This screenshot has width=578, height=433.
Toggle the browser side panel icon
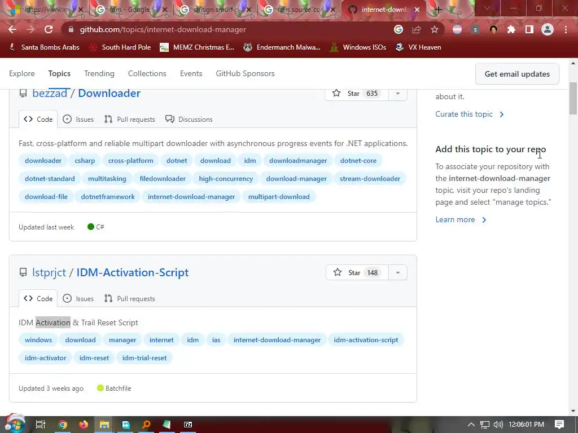click(529, 29)
